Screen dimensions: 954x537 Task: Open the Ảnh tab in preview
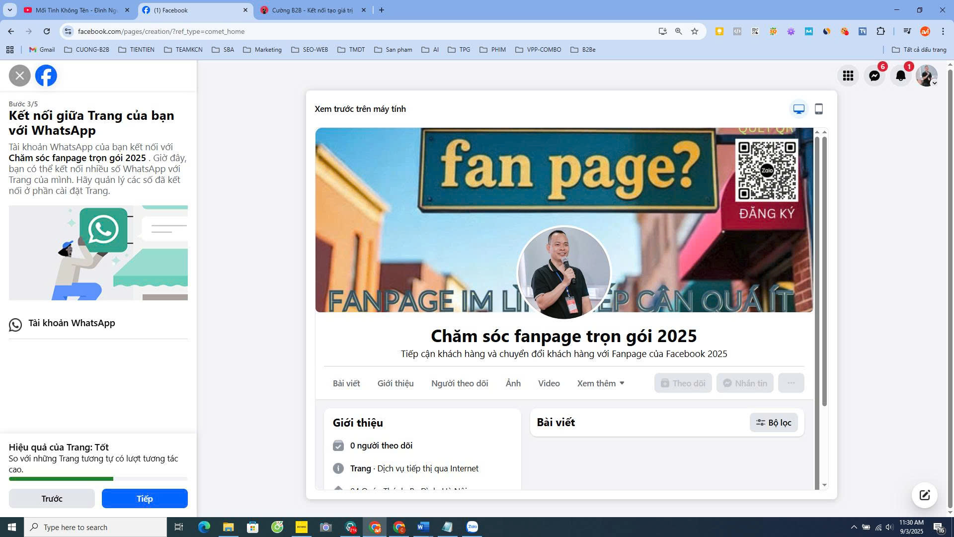[x=513, y=383]
